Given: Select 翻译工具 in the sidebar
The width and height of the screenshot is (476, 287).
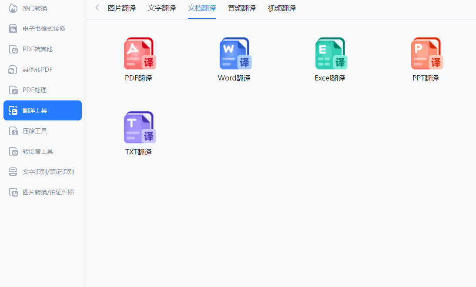Looking at the screenshot, I should (43, 110).
